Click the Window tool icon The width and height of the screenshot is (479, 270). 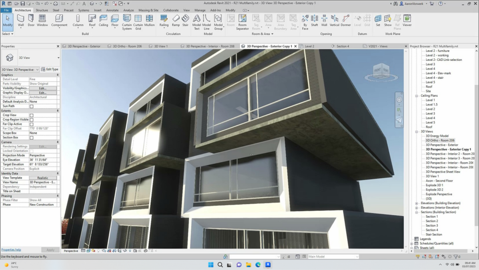click(x=42, y=20)
